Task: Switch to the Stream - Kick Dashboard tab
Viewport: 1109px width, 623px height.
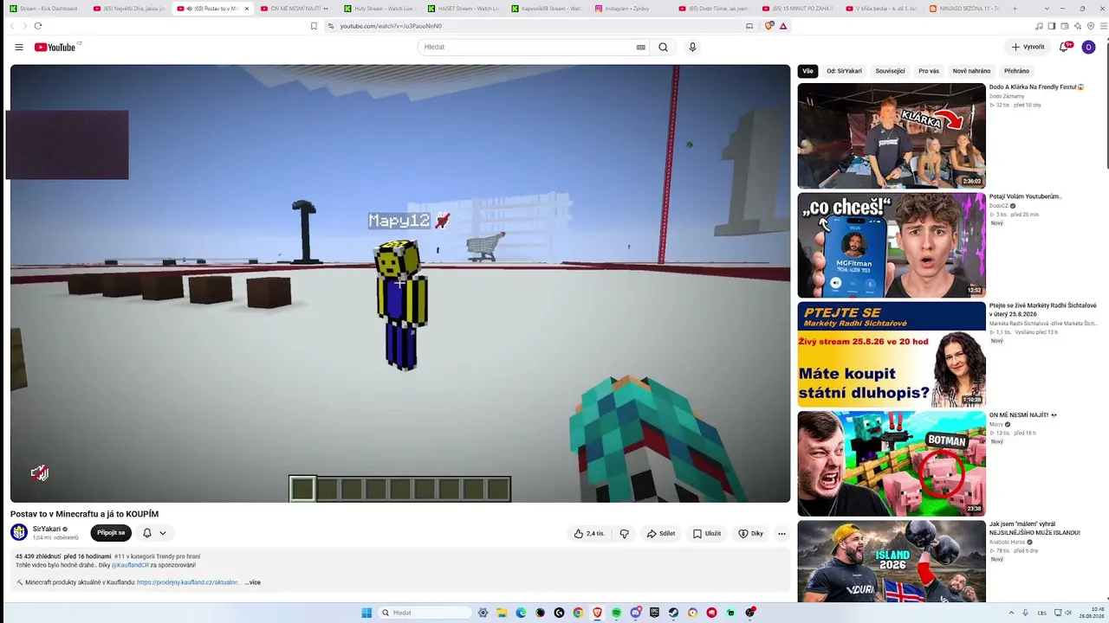Action: [45, 9]
